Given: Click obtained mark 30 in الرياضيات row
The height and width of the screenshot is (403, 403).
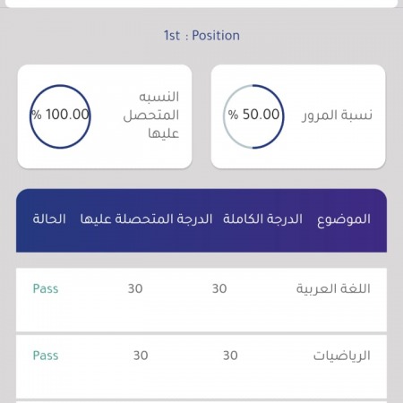Looking at the screenshot, I should (141, 356).
